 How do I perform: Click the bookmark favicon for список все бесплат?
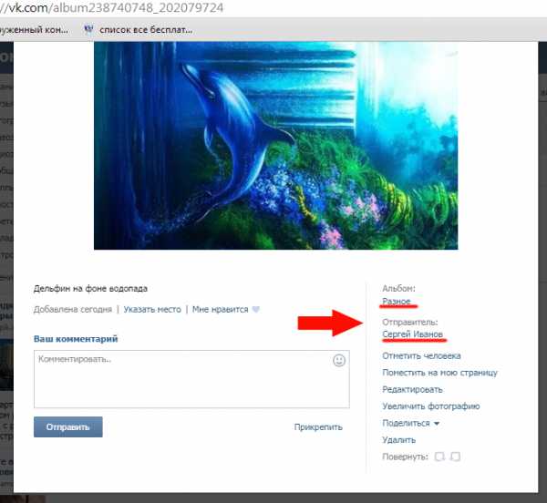tap(89, 30)
